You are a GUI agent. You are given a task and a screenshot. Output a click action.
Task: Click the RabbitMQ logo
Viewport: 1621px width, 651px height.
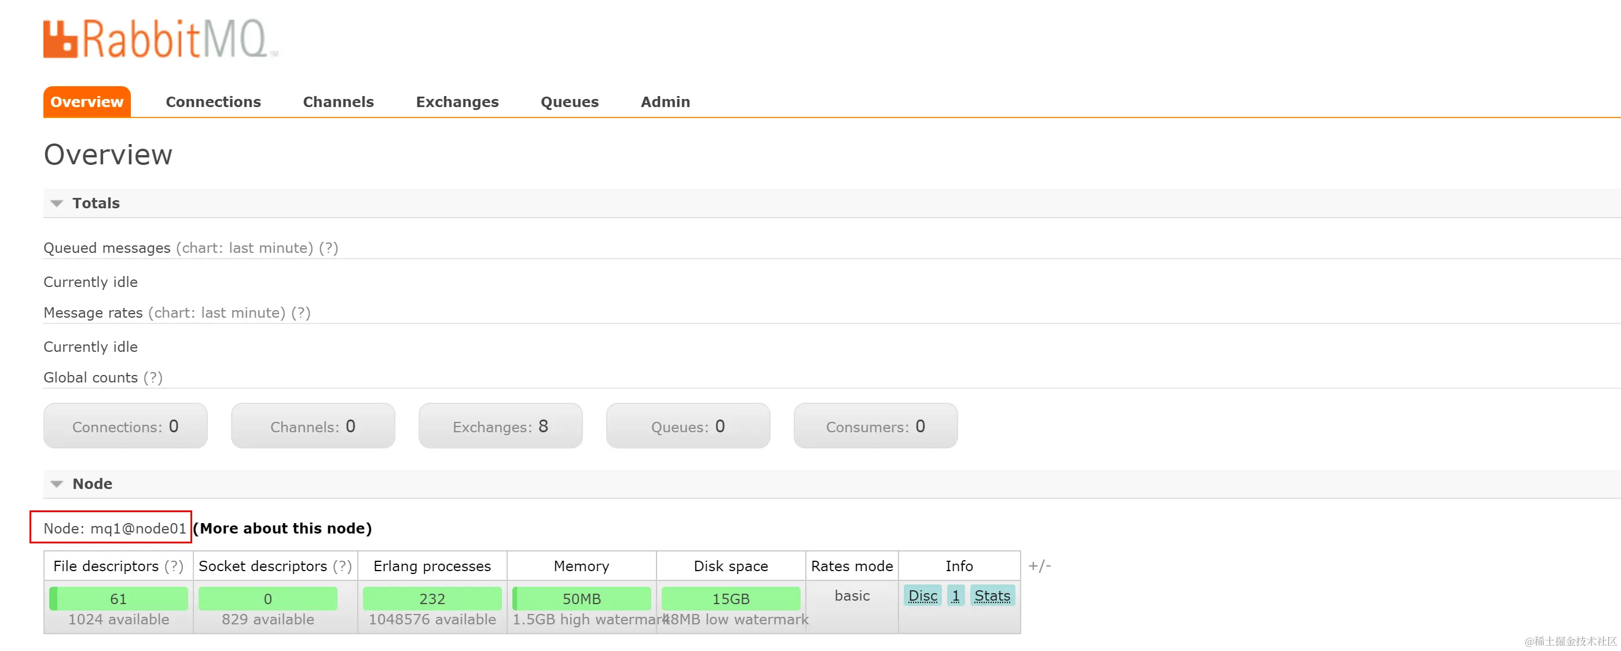pos(160,39)
